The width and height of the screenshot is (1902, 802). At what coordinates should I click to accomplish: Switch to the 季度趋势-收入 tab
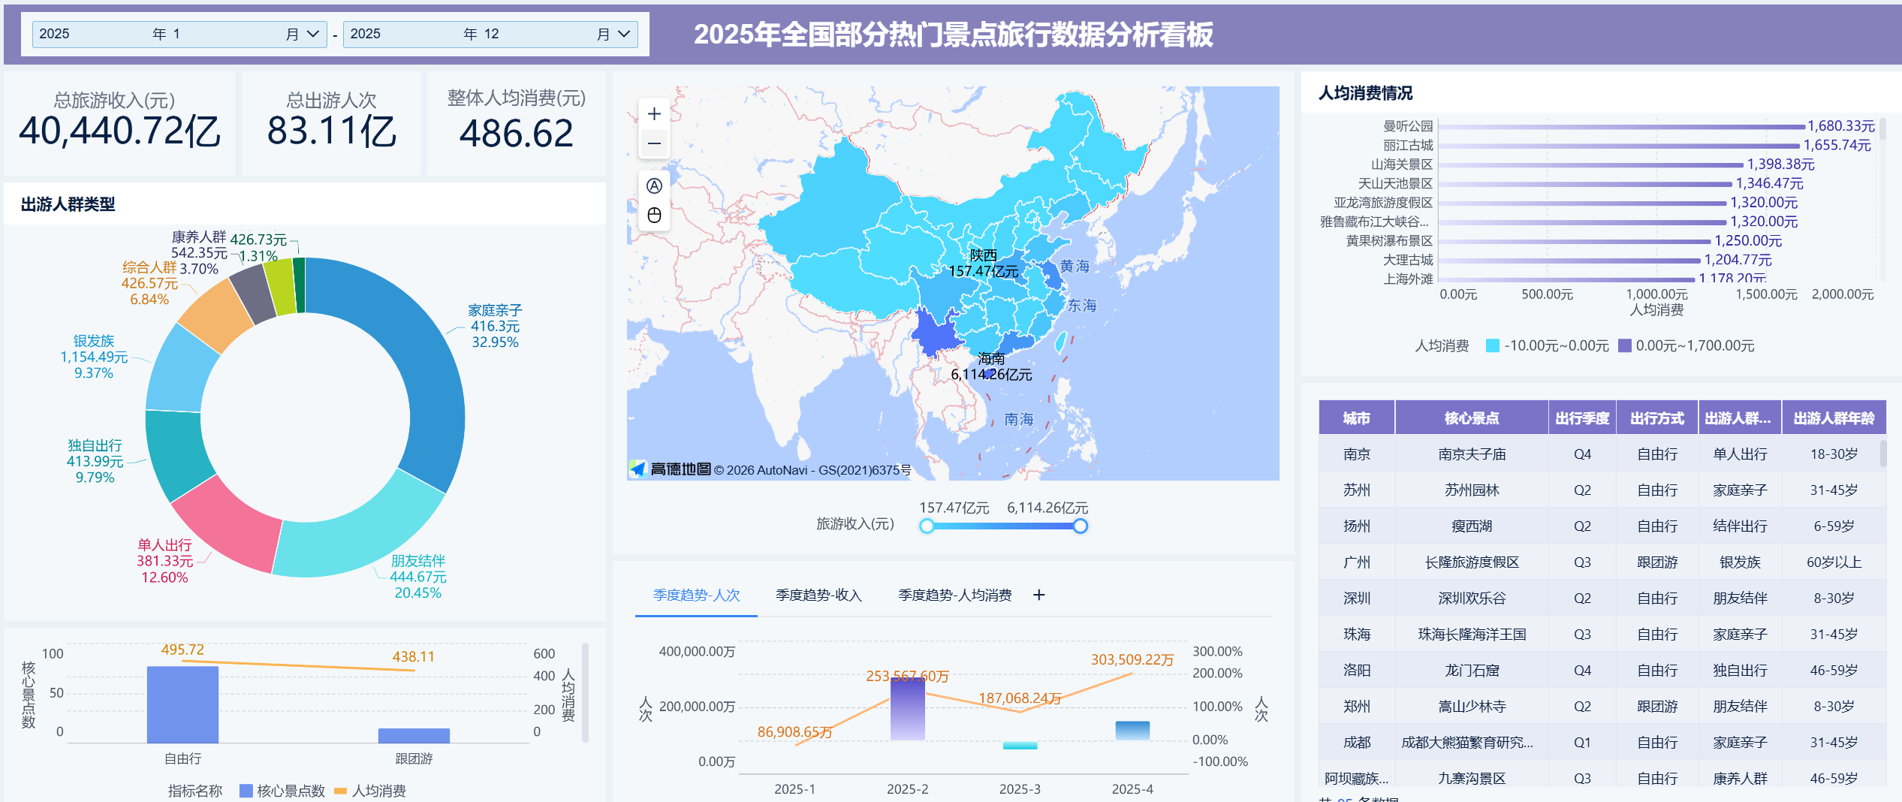[818, 595]
